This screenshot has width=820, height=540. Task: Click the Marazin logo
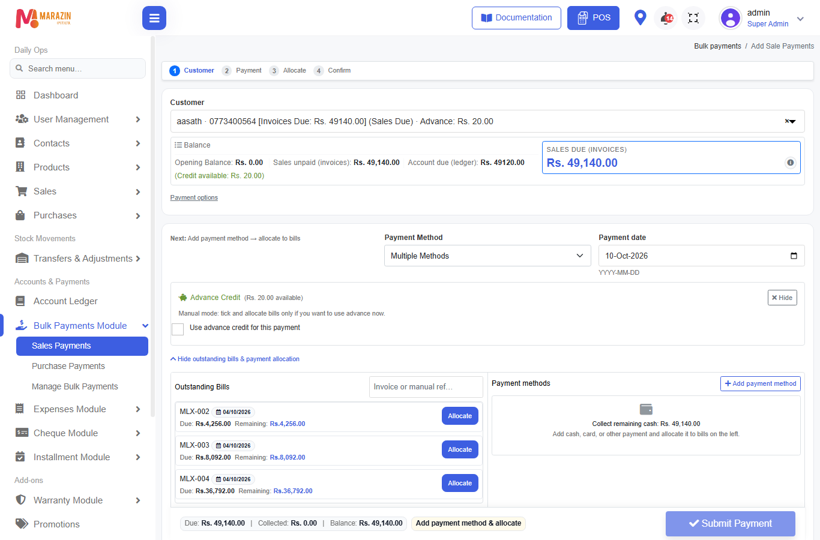(x=43, y=18)
